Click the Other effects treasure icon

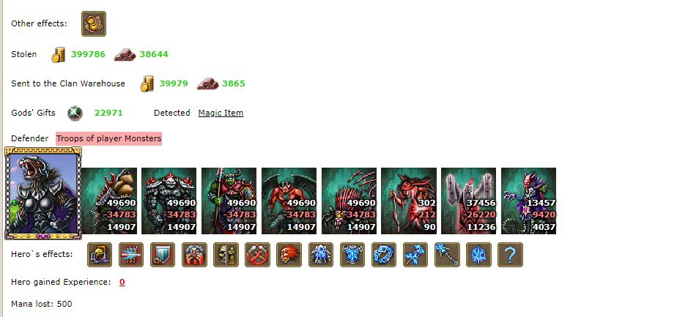click(94, 23)
